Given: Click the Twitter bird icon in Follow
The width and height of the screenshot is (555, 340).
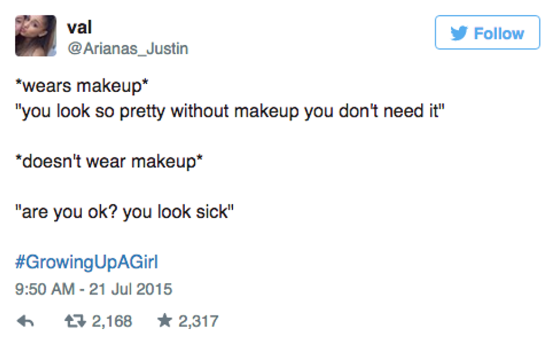Looking at the screenshot, I should click(x=460, y=34).
